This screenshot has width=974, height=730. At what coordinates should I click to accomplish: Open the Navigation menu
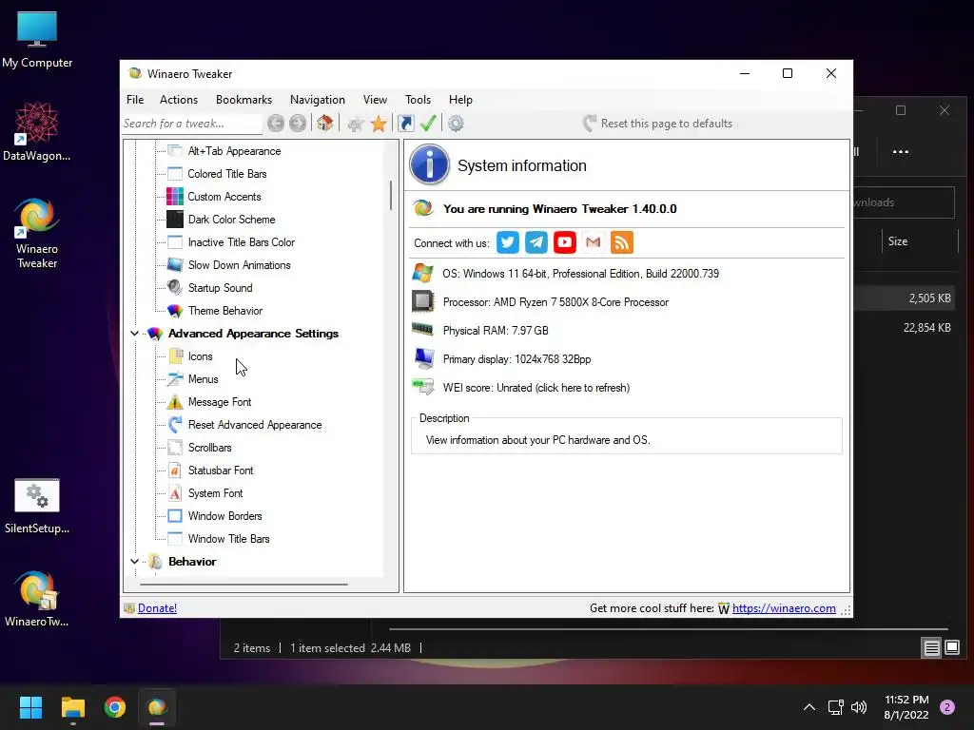318,99
